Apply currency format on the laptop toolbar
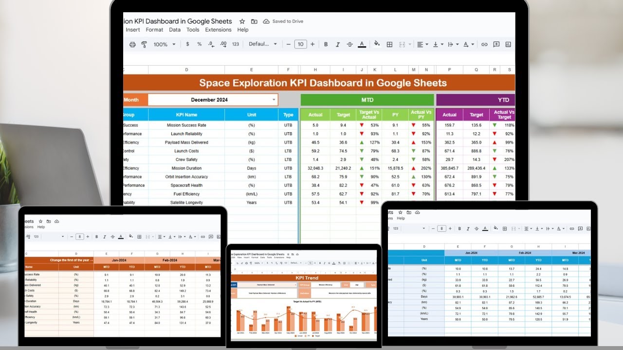 (x=188, y=44)
